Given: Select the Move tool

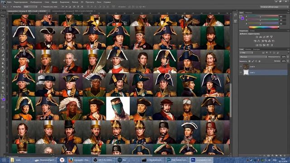Looking at the screenshot, I should (x=3, y=15).
